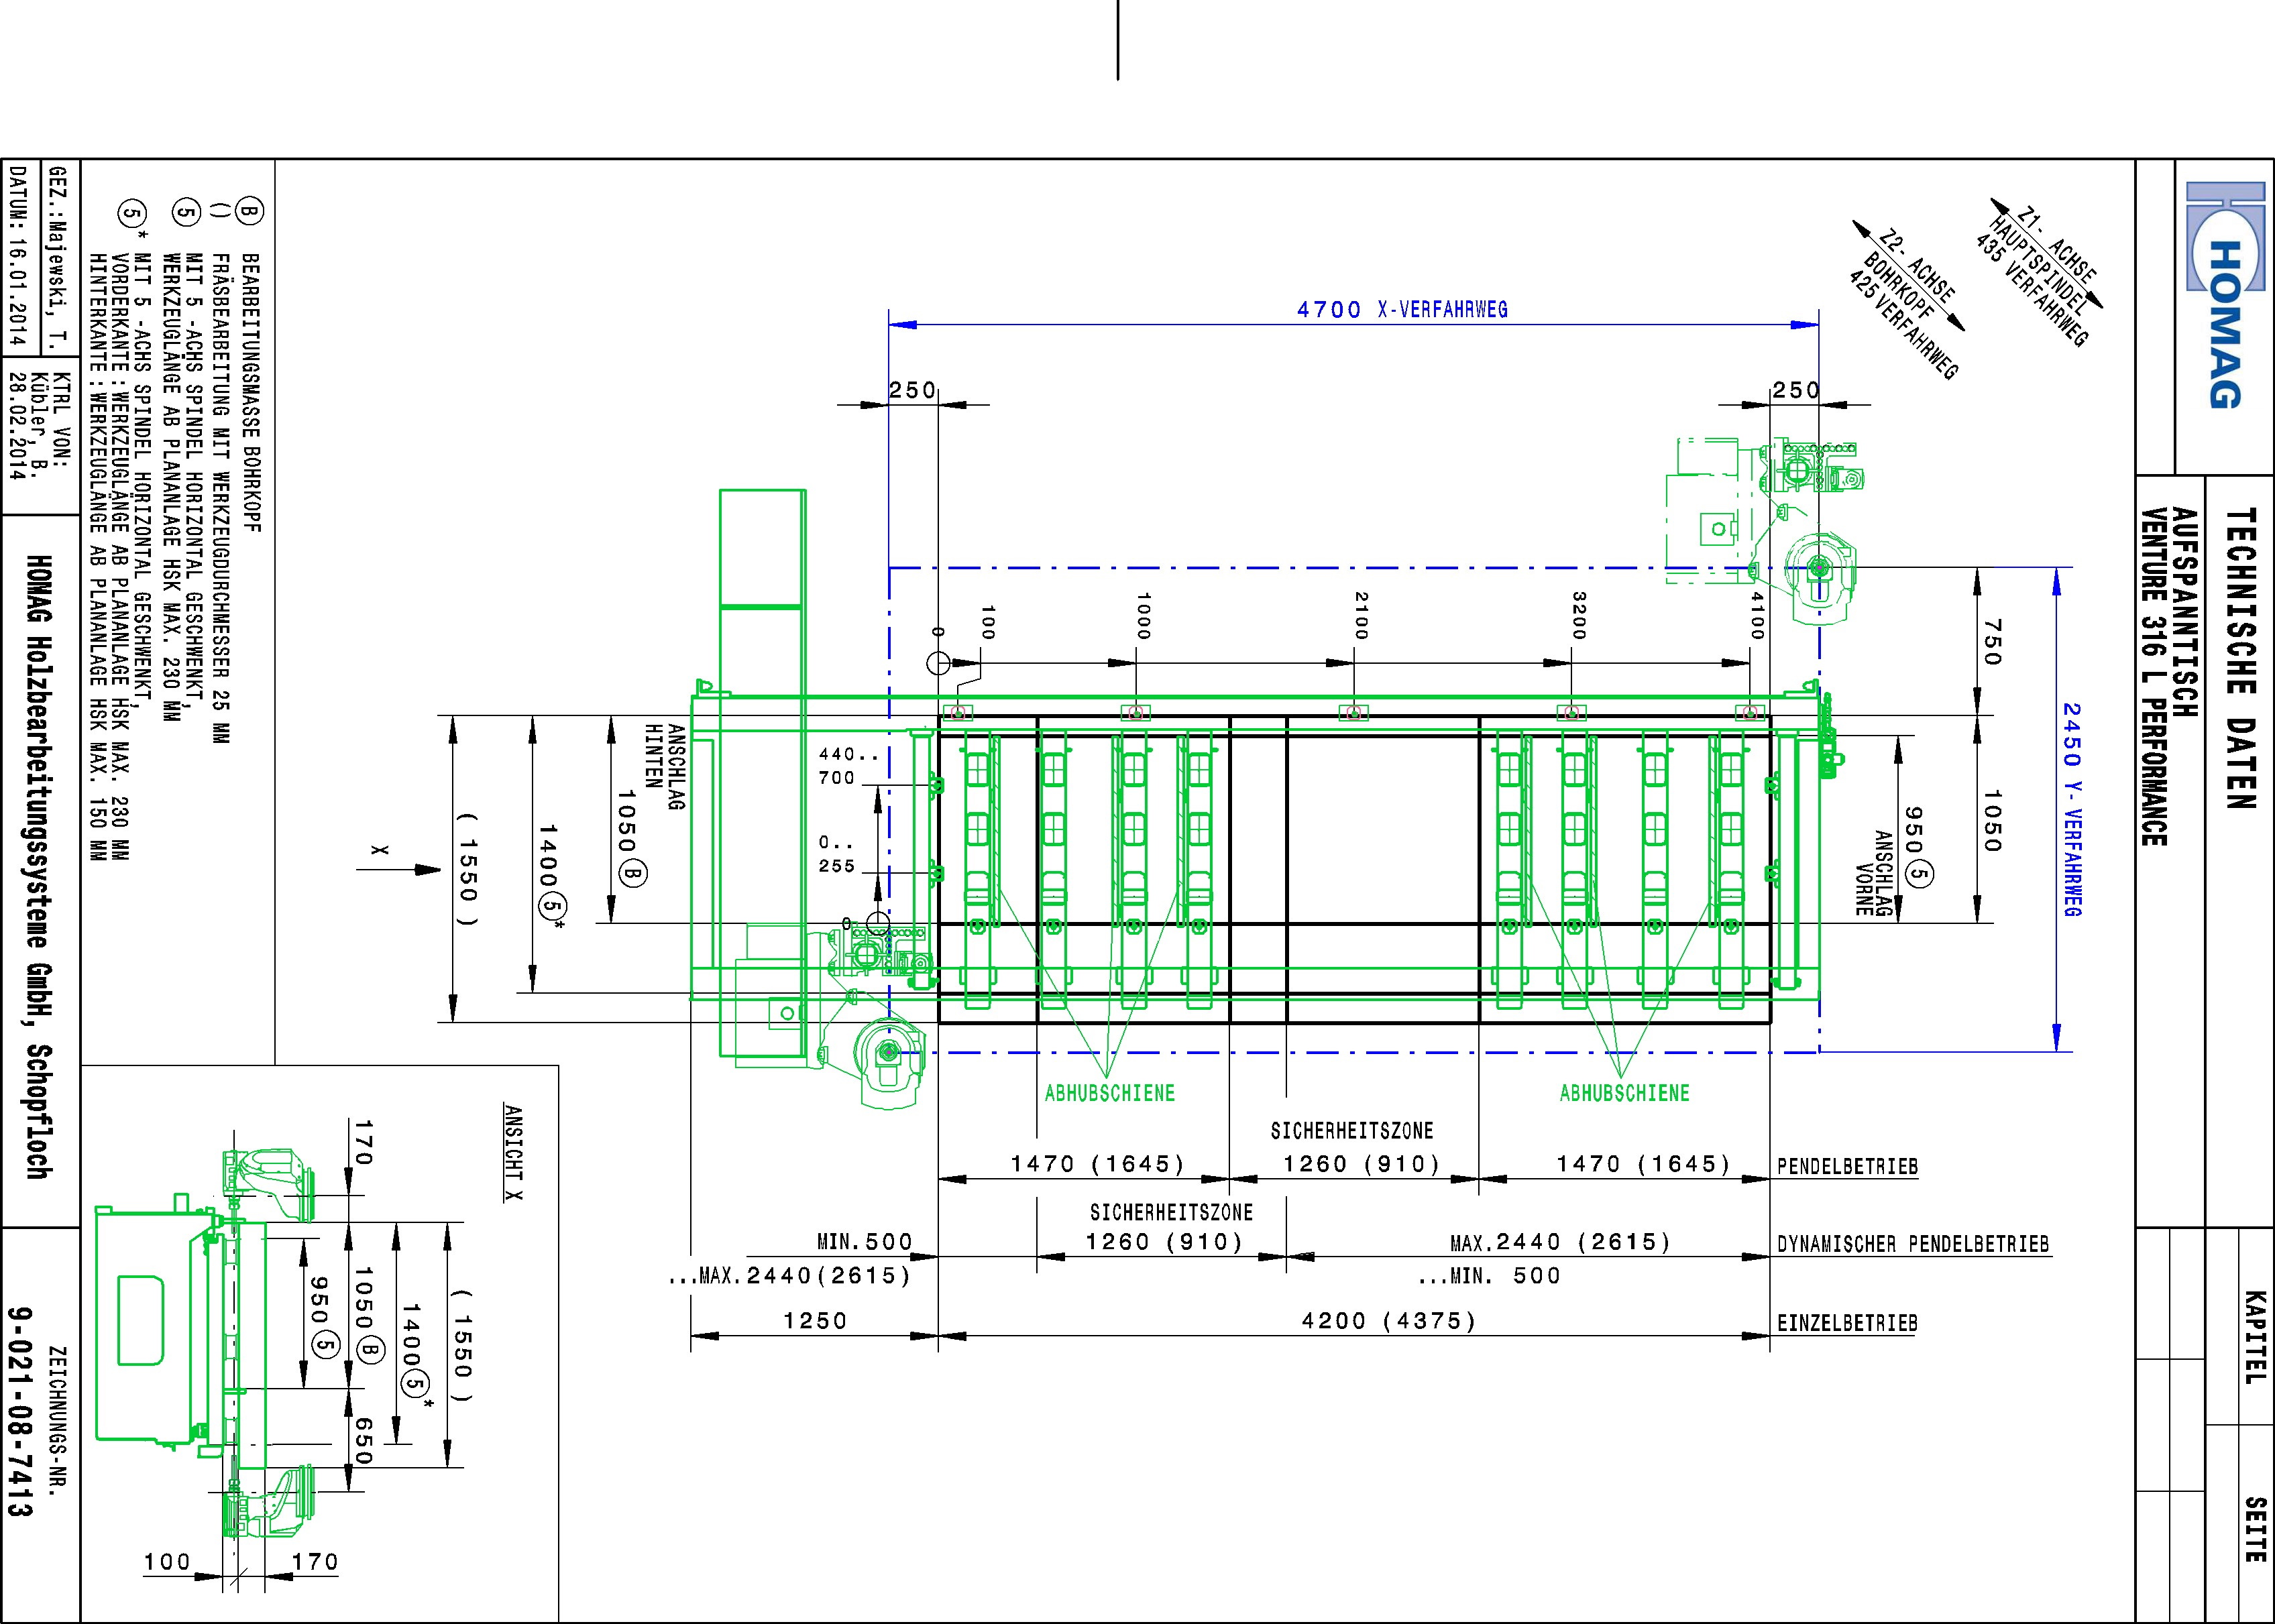The image size is (2275, 1624).
Task: Click the underlined "ANSICHT X" view title
Action: (x=513, y=1152)
